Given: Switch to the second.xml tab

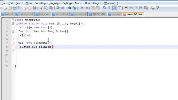Looking at the screenshot, I should tap(78, 14).
